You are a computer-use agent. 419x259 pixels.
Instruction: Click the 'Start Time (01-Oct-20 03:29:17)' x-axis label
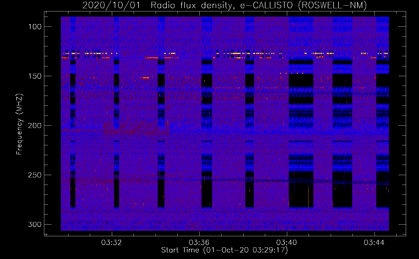click(225, 250)
